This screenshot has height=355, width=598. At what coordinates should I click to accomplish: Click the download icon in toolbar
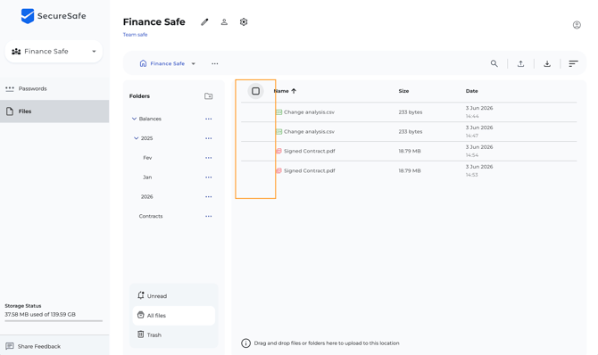coord(547,63)
